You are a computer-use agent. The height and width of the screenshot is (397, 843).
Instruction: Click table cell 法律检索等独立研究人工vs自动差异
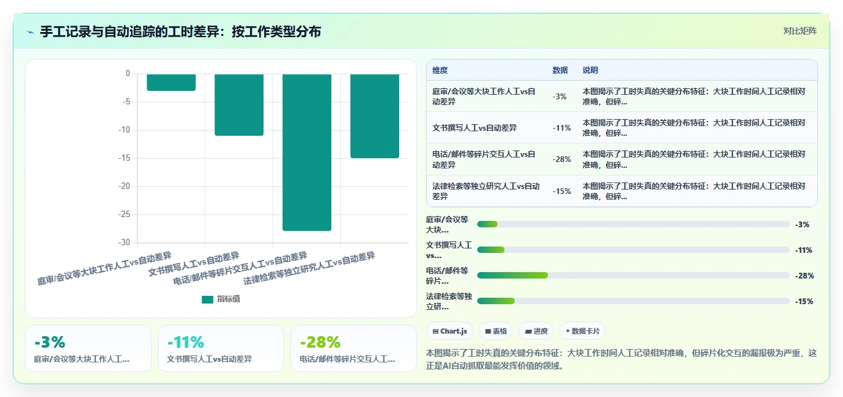pos(486,191)
